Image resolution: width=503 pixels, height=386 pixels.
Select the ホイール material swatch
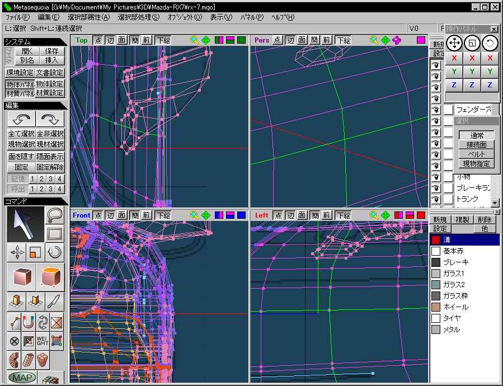[436, 307]
